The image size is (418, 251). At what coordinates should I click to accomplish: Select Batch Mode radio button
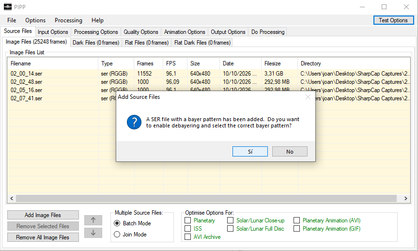(117, 223)
